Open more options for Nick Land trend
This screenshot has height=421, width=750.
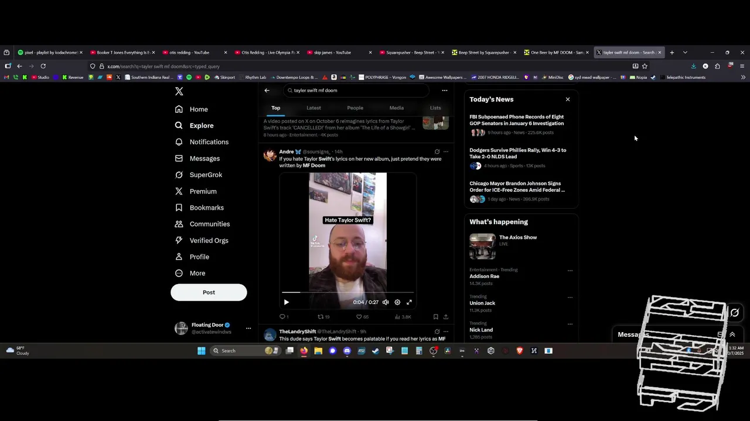click(570, 325)
